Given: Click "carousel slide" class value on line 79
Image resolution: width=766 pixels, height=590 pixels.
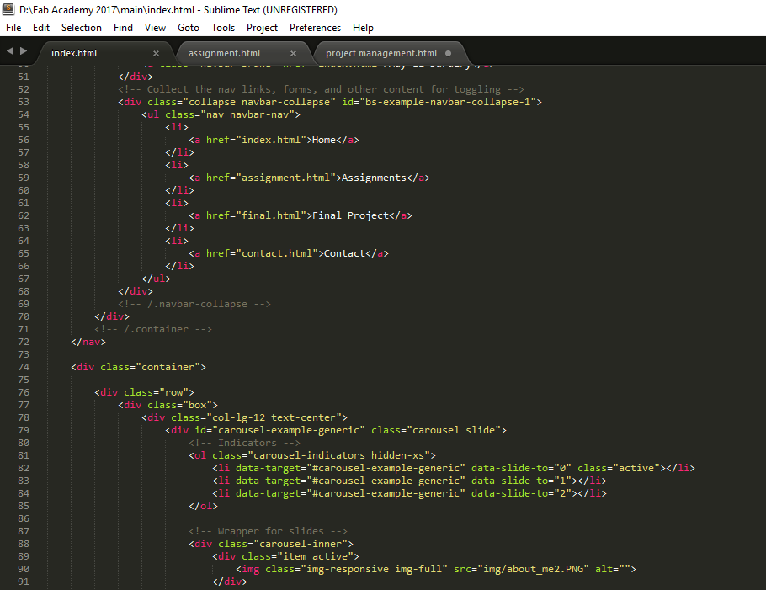Looking at the screenshot, I should click(x=454, y=430).
